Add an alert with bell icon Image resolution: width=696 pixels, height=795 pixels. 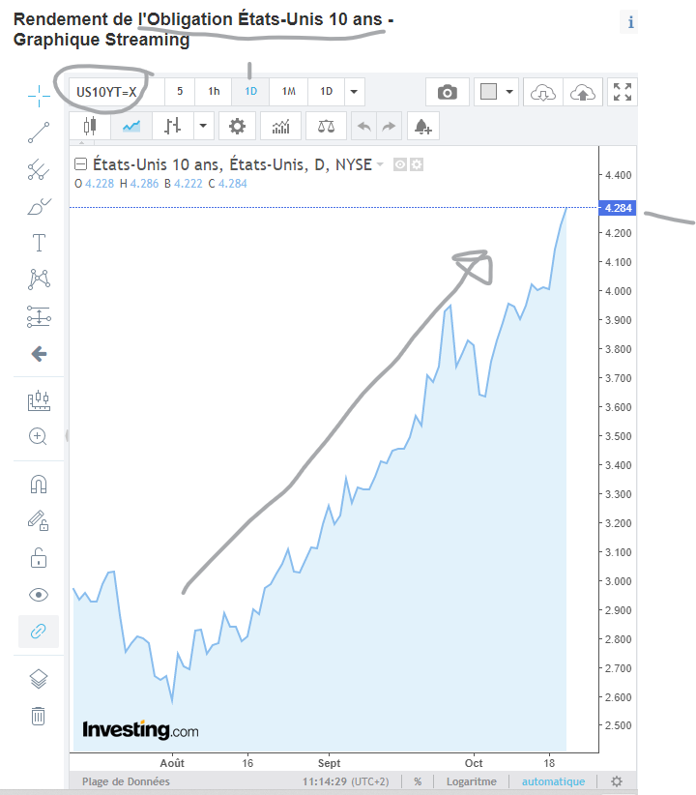point(422,126)
